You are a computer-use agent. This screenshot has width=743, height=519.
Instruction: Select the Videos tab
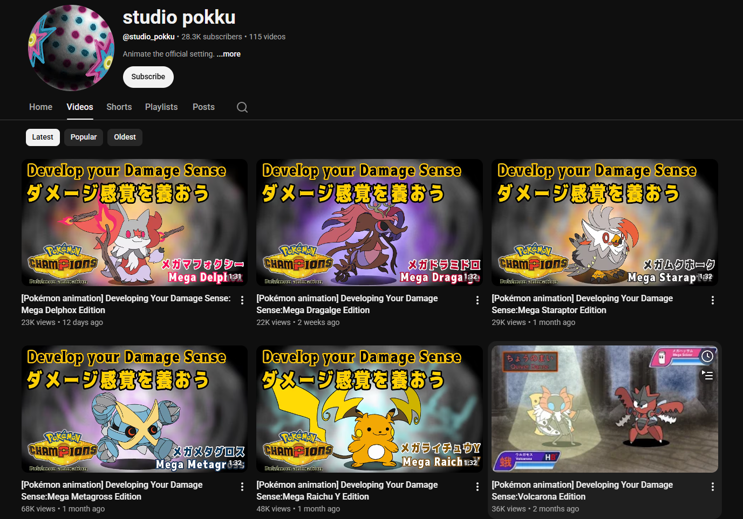tap(80, 107)
